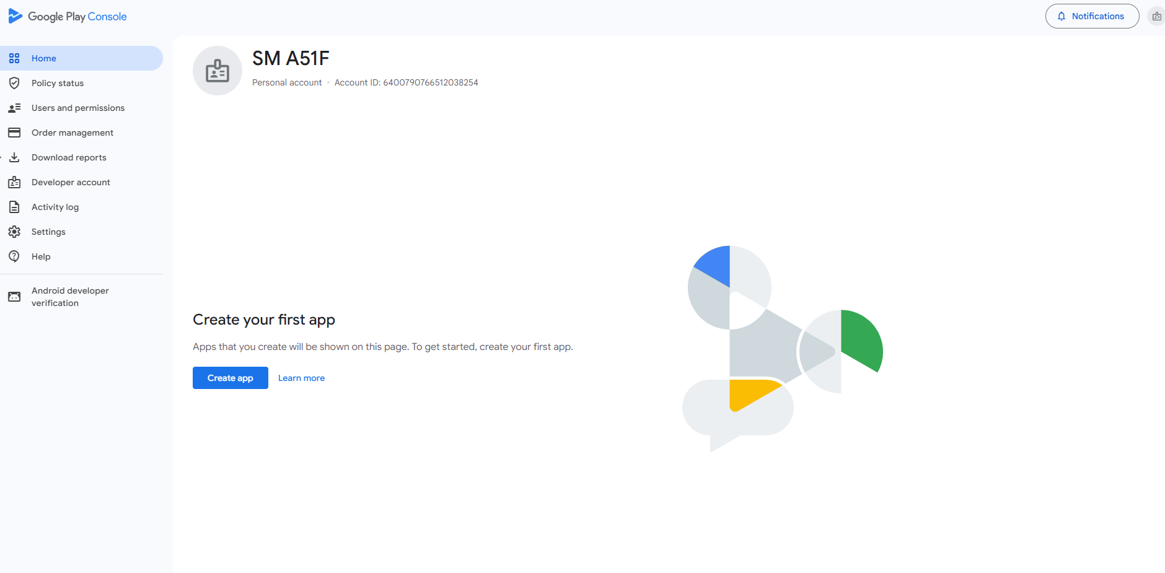The image size is (1165, 573).
Task: Click the Activity log document icon
Action: tap(14, 207)
